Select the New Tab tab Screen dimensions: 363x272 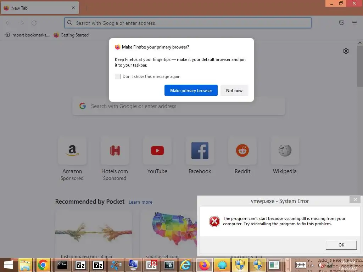[x=40, y=8]
